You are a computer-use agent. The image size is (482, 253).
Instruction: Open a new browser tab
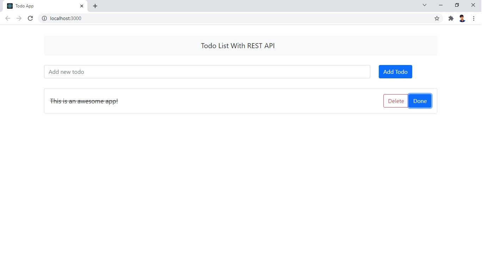pyautogui.click(x=95, y=6)
